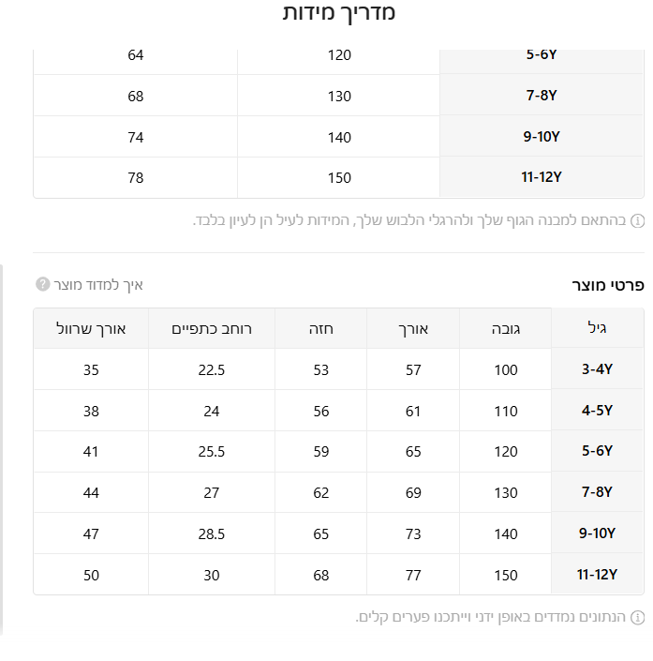Select the אורך שרוול column header
The height and width of the screenshot is (661, 653).
[91, 329]
